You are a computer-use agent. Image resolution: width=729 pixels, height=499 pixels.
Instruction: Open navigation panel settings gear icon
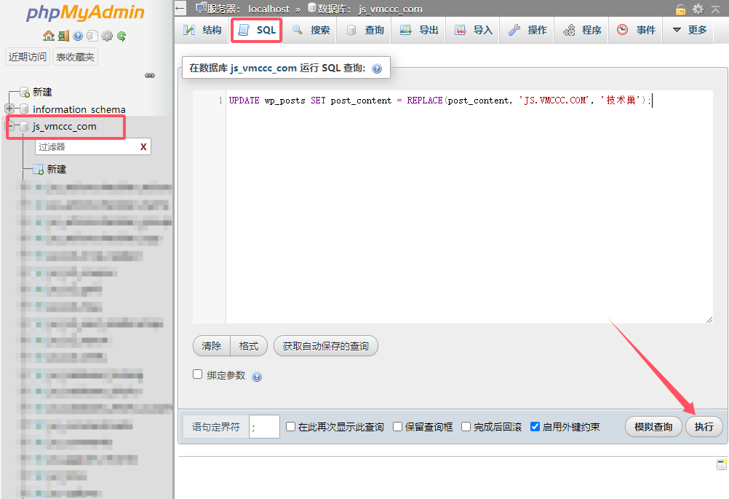click(x=107, y=36)
